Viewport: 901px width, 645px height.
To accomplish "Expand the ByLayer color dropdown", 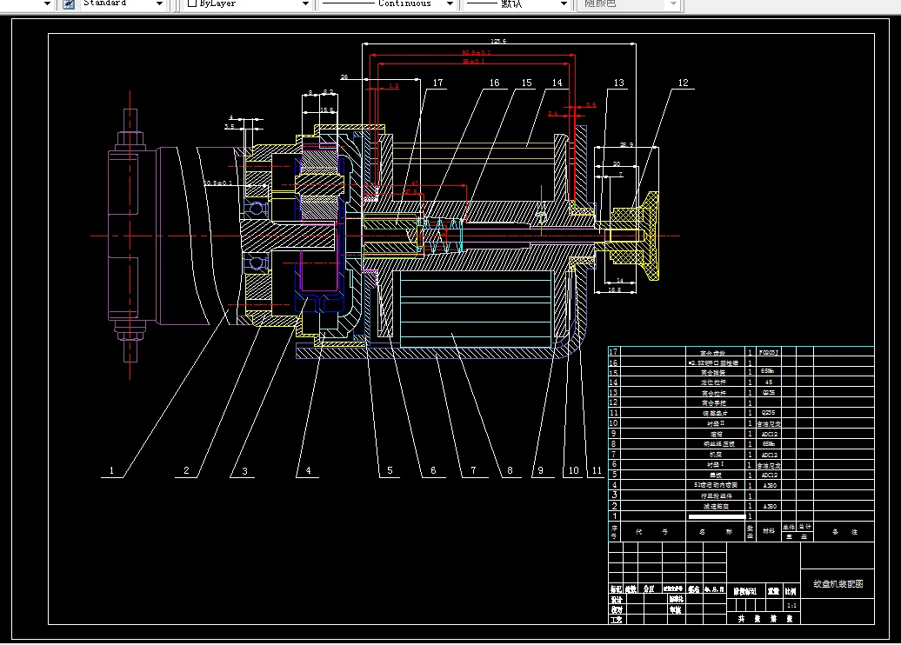I will tap(305, 4).
